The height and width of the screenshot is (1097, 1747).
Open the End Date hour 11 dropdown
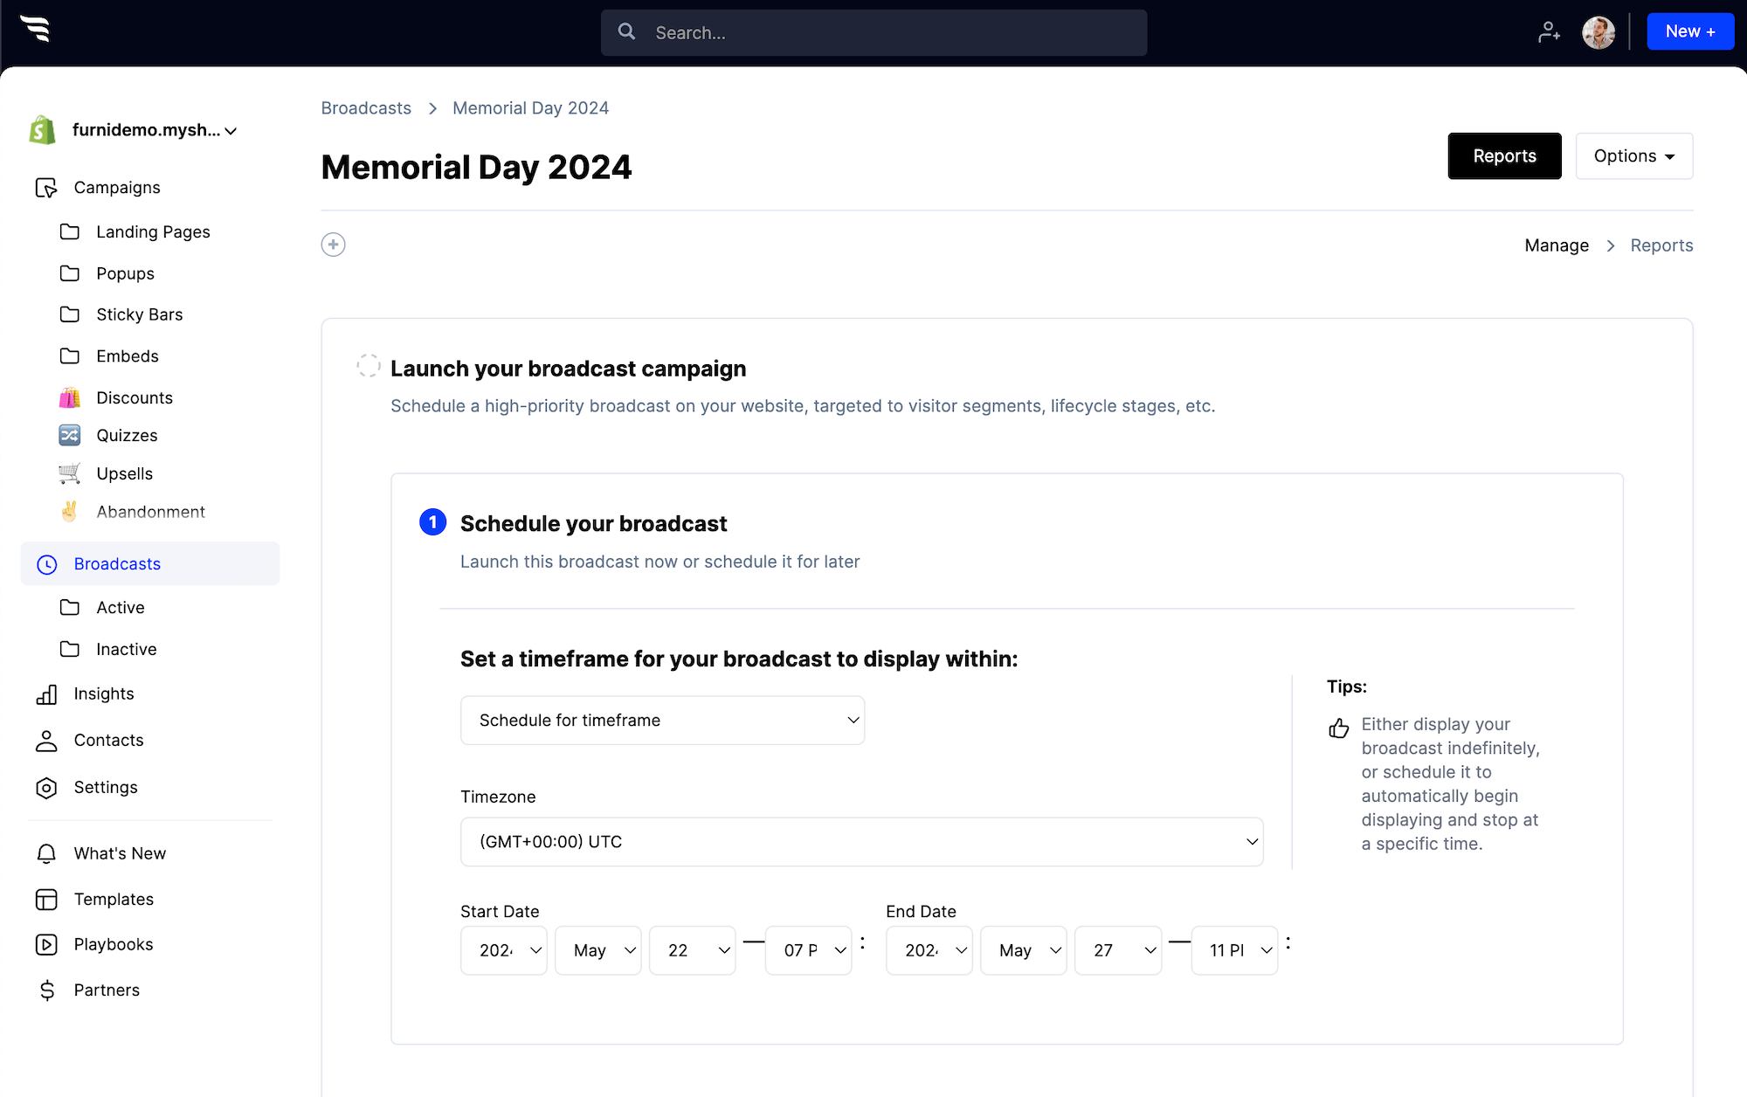[x=1234, y=950]
